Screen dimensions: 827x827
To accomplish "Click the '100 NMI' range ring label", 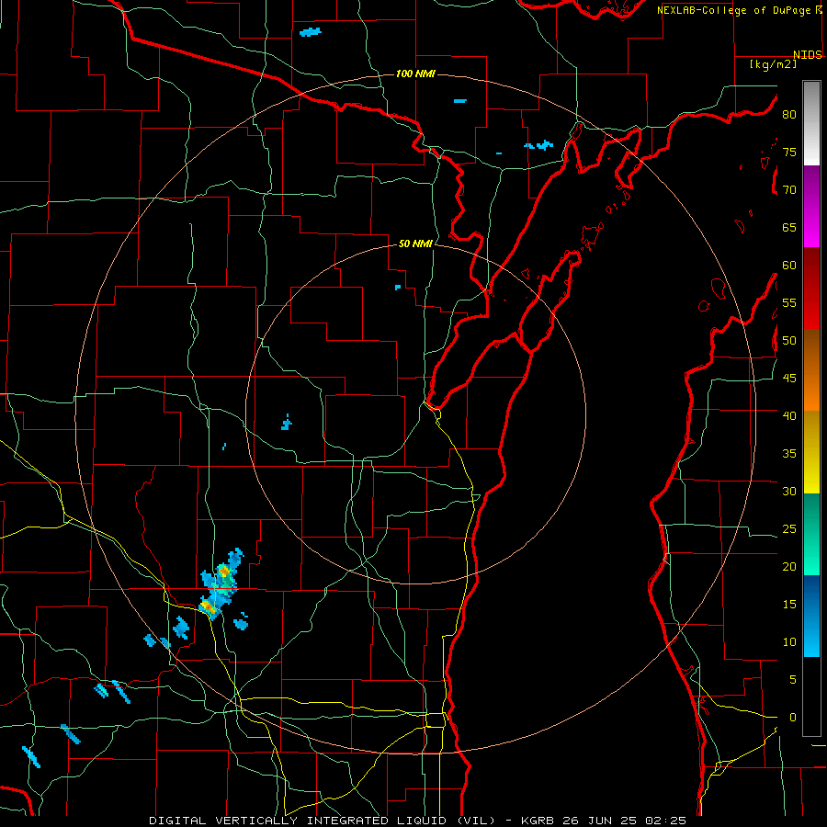I will (x=415, y=74).
